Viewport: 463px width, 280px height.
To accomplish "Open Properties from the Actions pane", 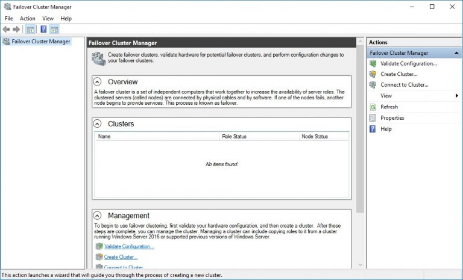I will 392,118.
